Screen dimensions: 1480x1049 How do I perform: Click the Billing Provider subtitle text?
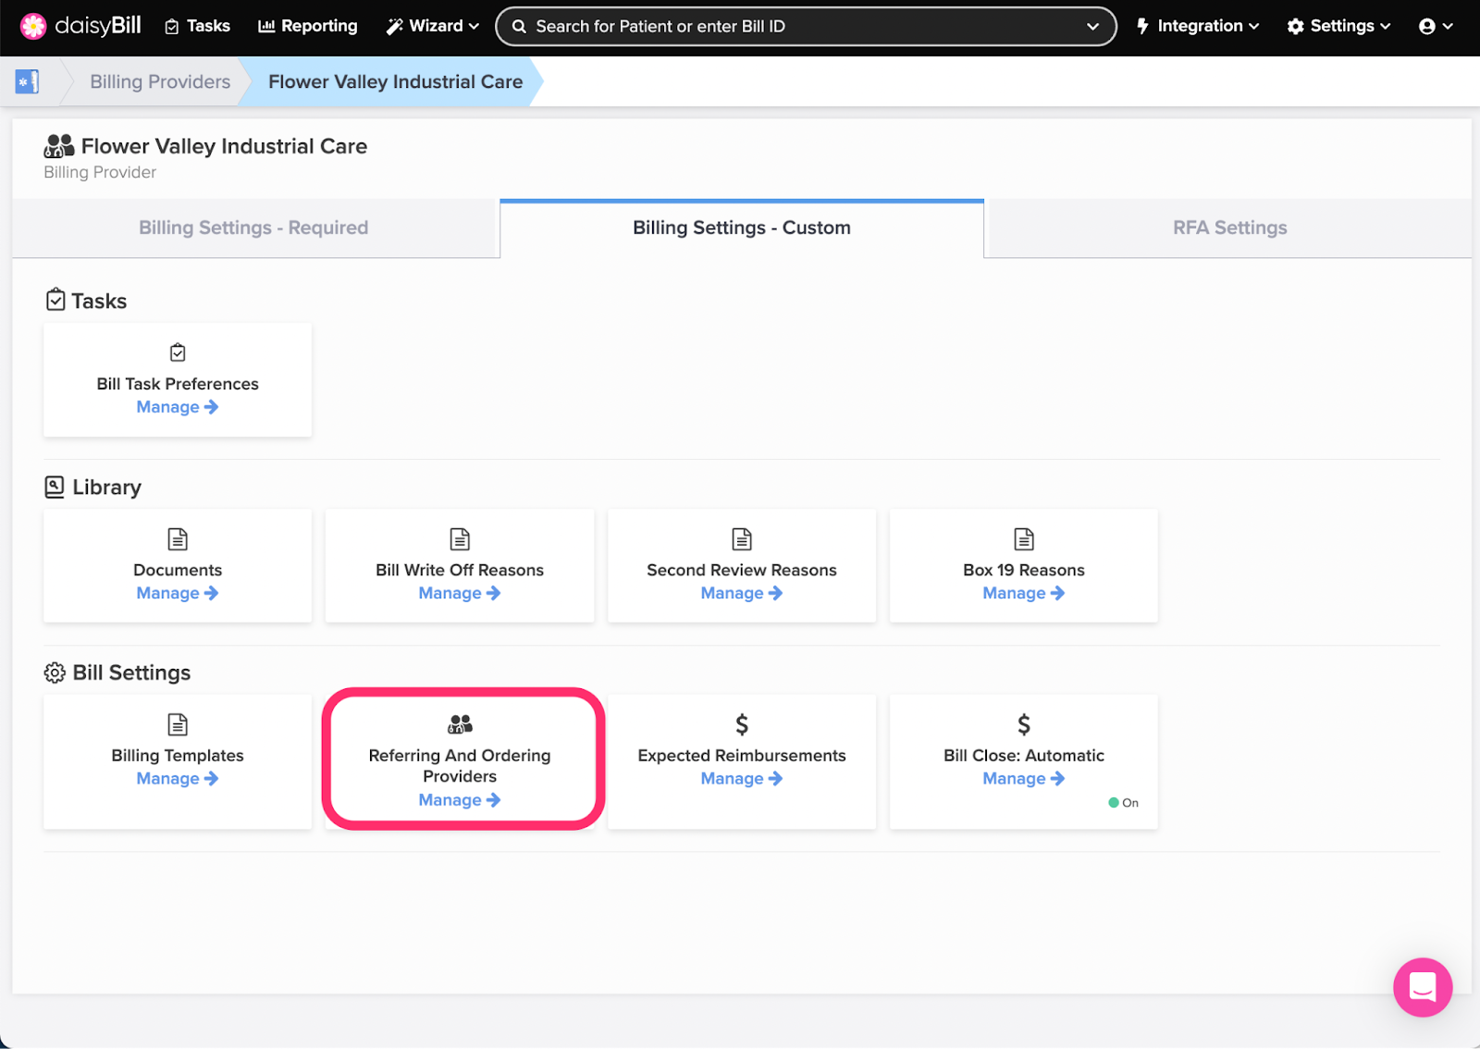pyautogui.click(x=100, y=172)
